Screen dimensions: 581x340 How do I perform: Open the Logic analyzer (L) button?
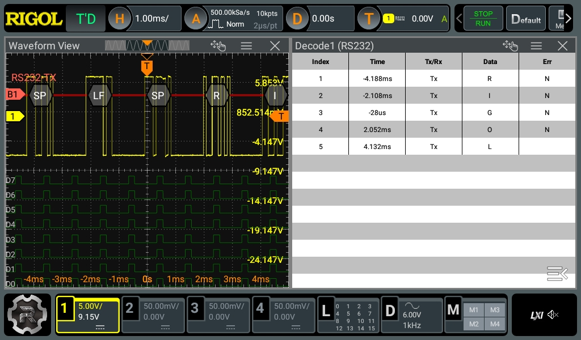326,310
